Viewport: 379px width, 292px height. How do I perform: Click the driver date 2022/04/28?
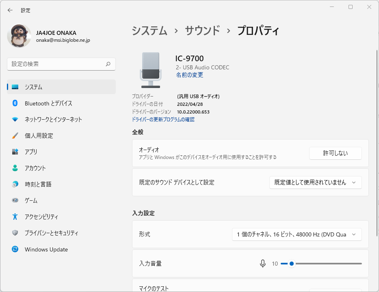190,104
